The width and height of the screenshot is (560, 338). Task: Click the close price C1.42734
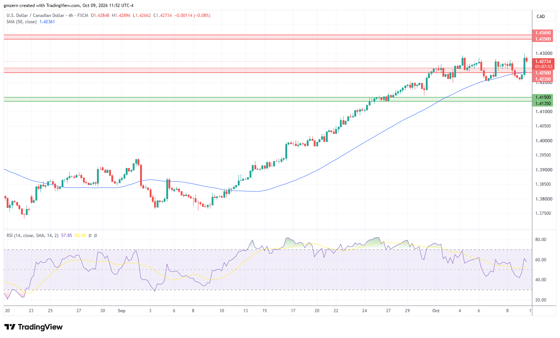pos(163,15)
